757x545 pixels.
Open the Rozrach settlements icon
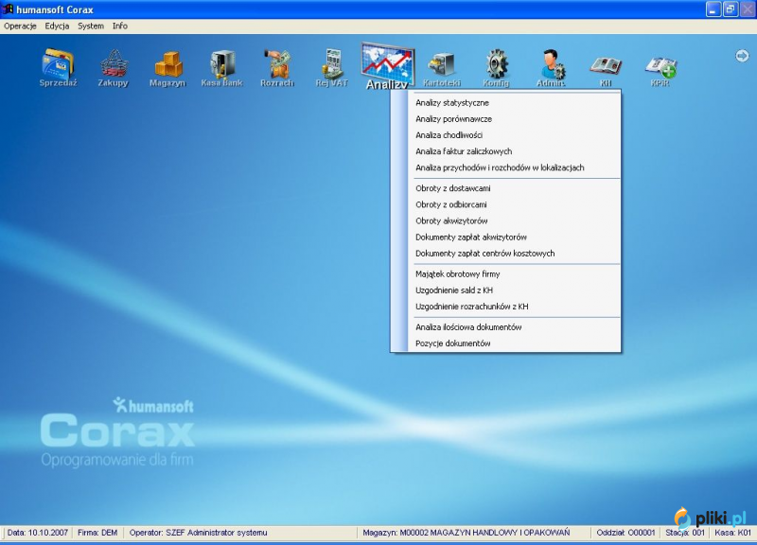(277, 67)
